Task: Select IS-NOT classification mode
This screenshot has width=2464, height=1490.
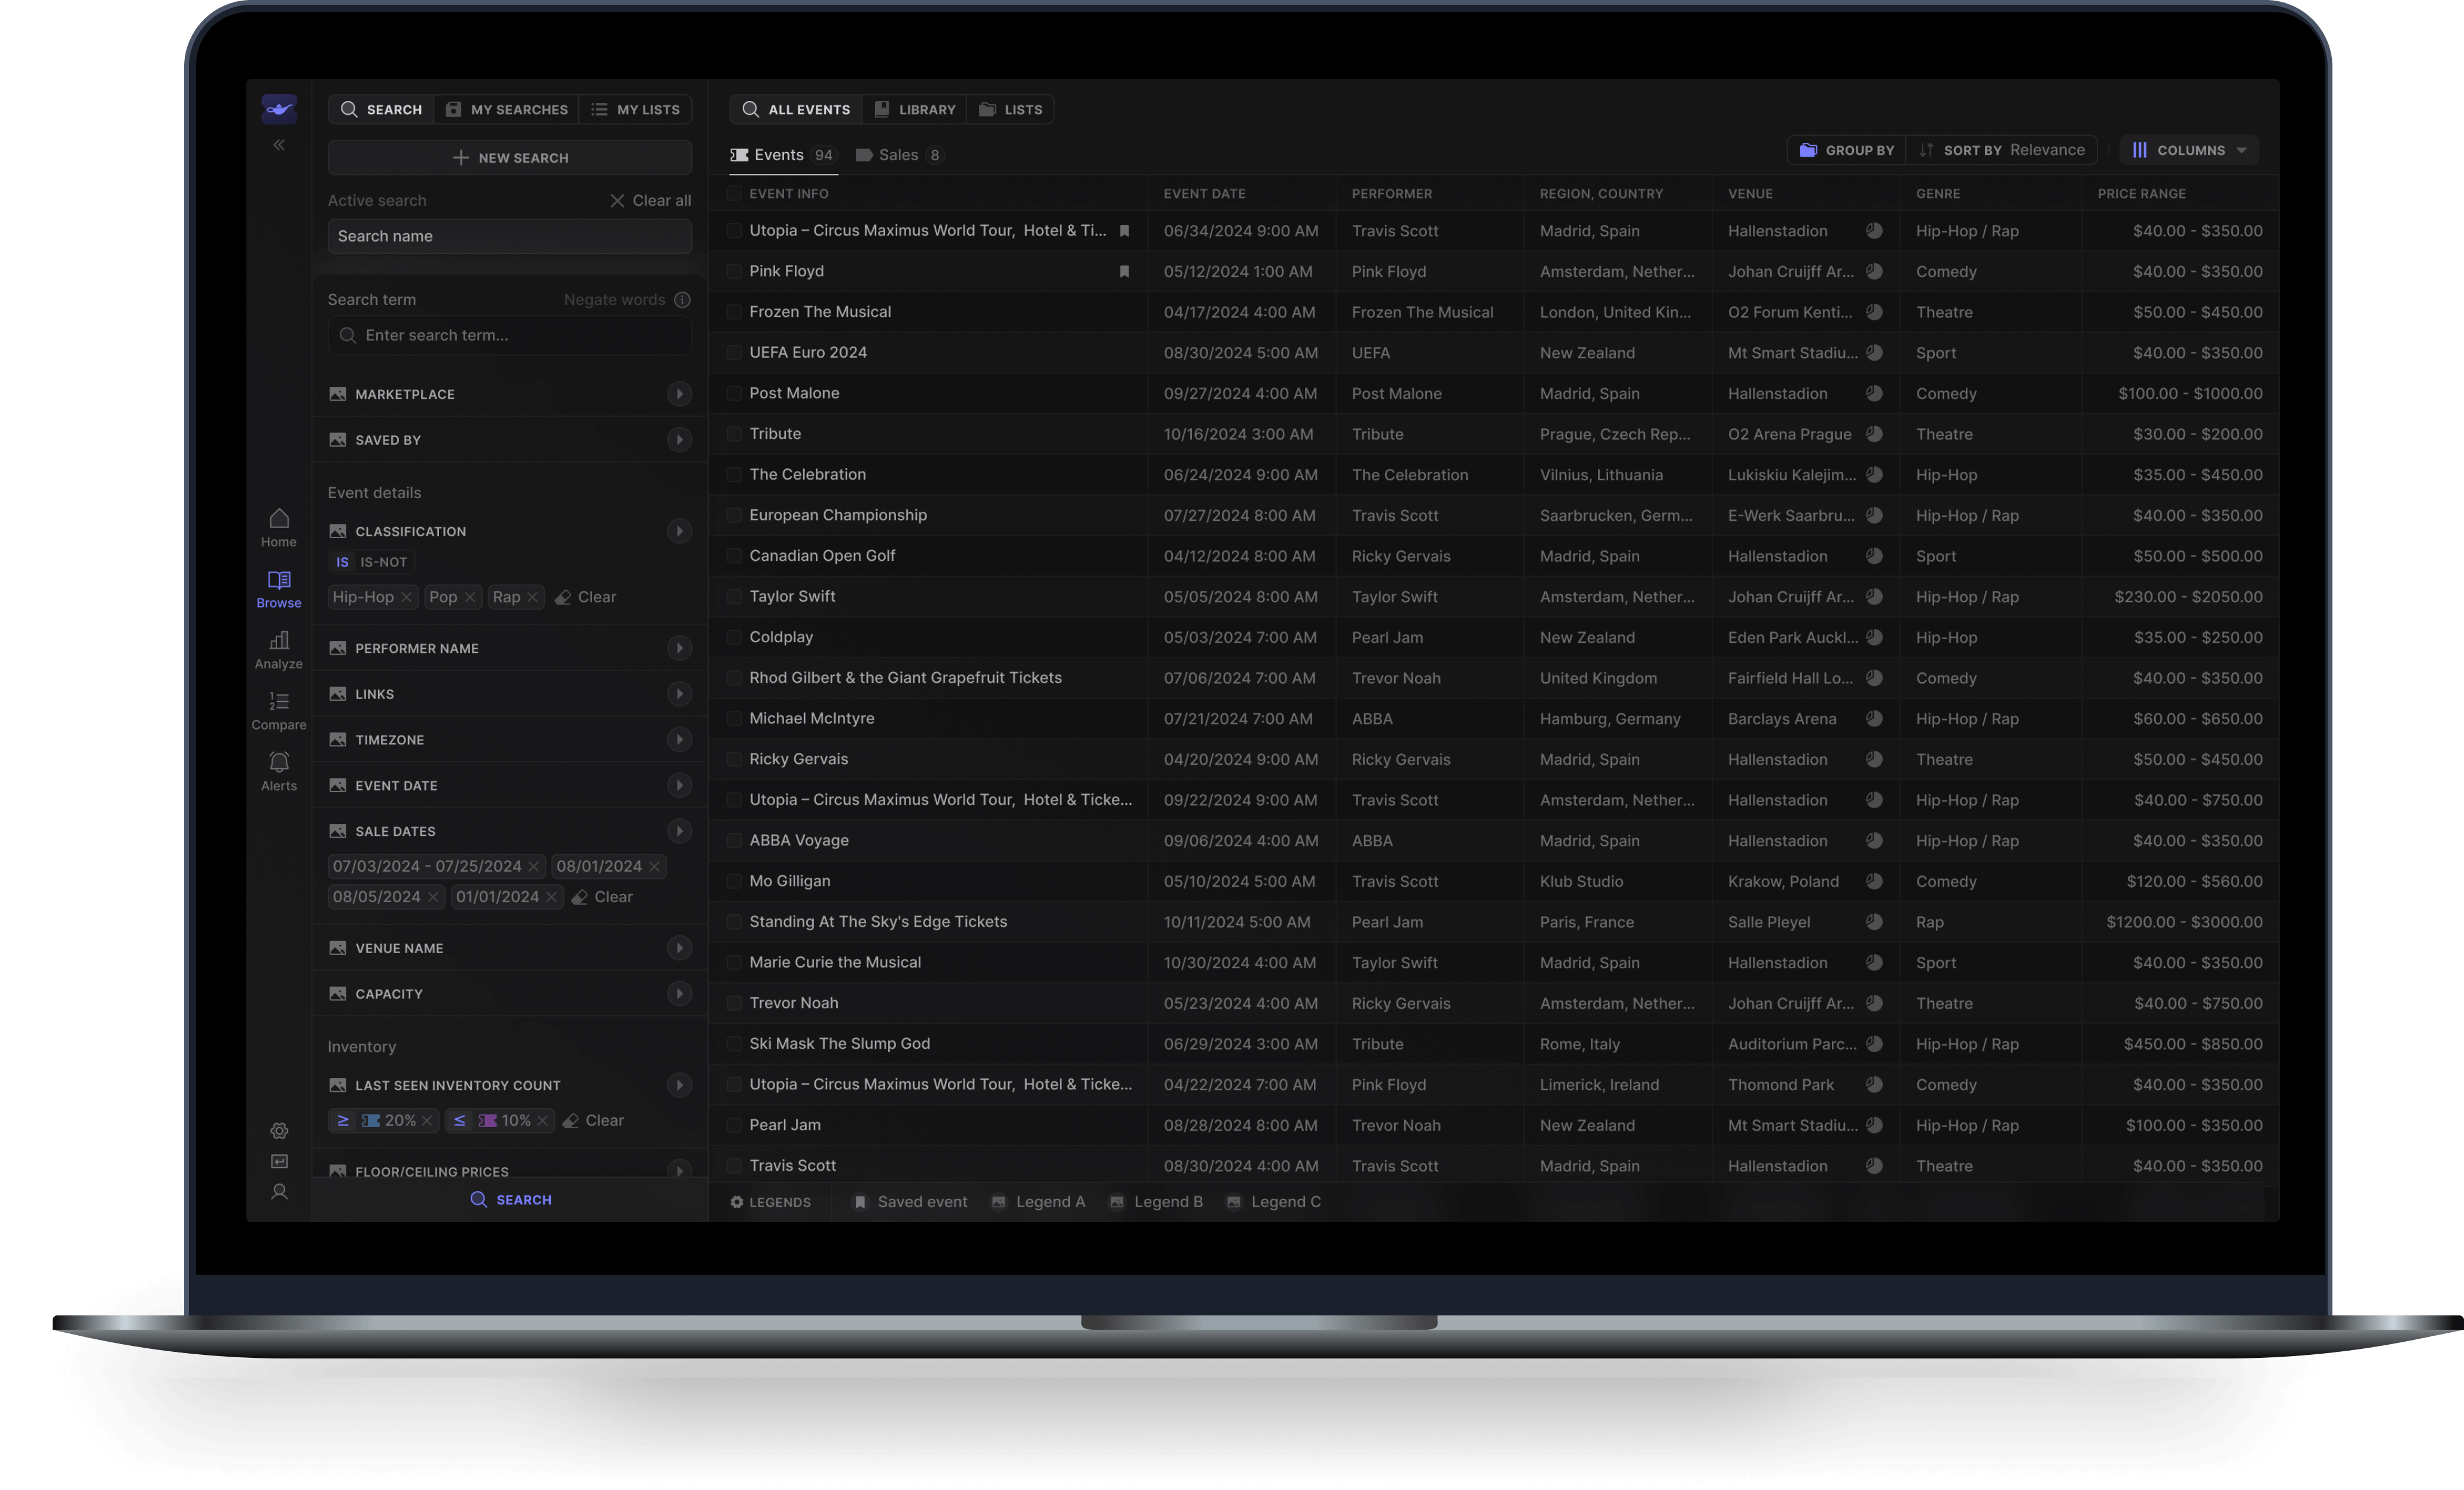Action: click(x=384, y=562)
